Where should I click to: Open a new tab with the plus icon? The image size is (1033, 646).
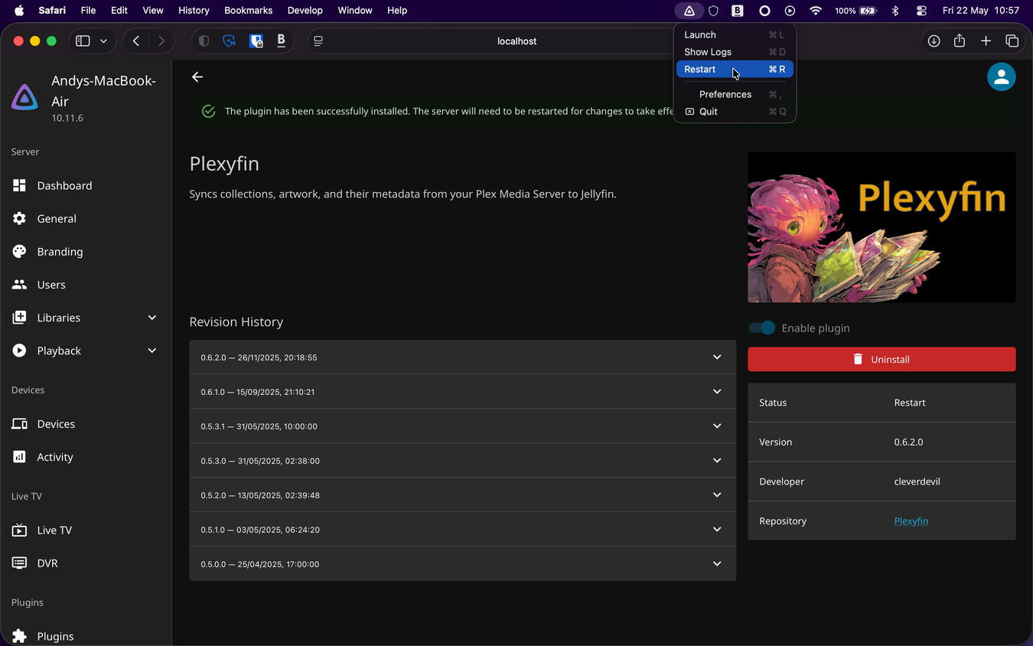(986, 41)
